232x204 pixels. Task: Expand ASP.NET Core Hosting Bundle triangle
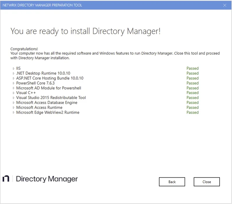click(x=14, y=78)
